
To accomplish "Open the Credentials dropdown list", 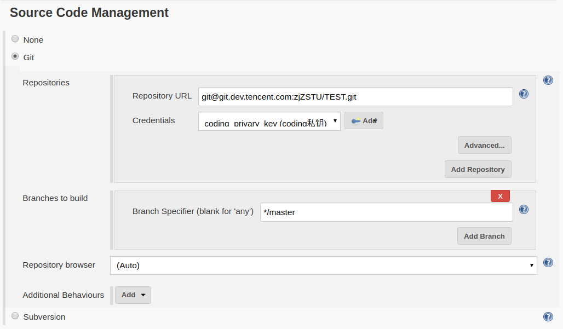I will tap(269, 122).
